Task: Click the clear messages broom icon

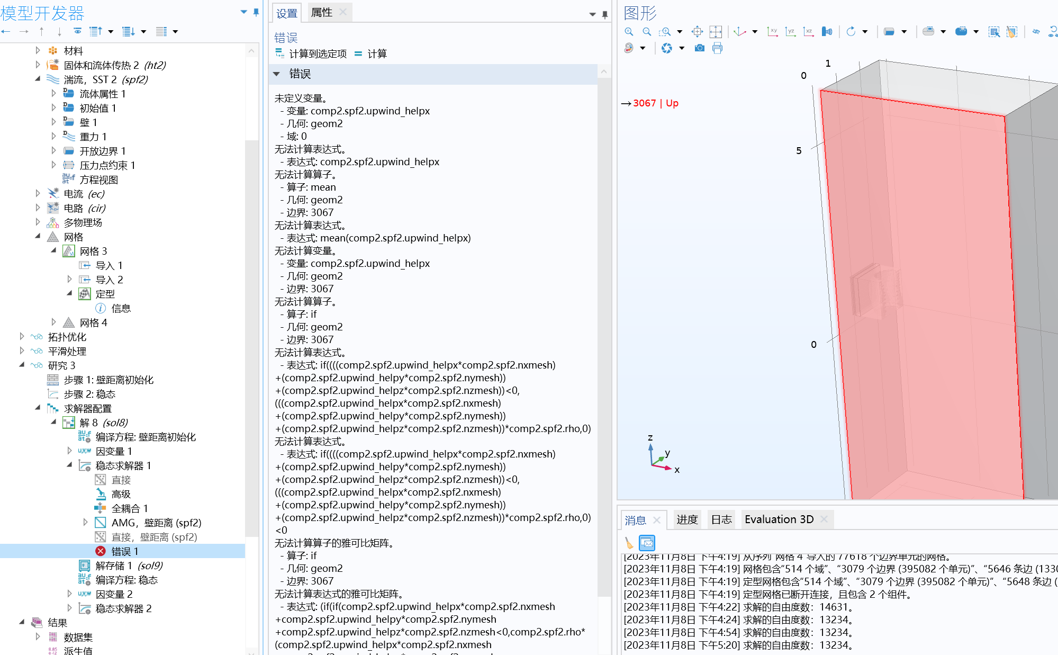Action: point(629,543)
